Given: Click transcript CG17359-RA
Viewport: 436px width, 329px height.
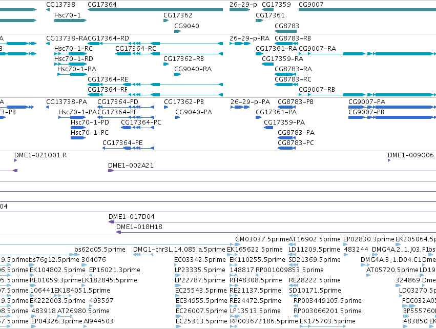Looking at the screenshot, I should [x=268, y=64].
